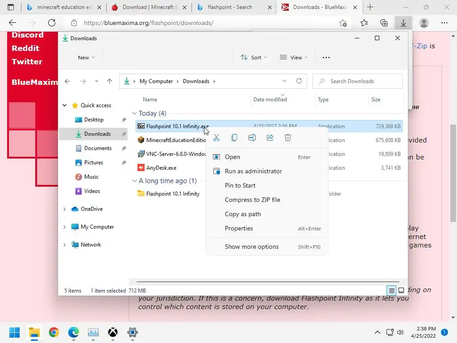Go up one folder level

point(110,81)
